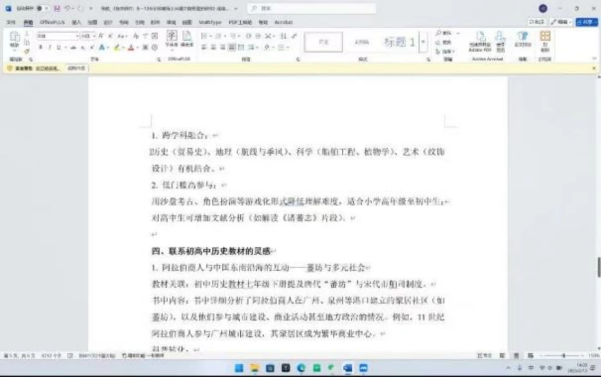Open the font color tool

(x=131, y=47)
